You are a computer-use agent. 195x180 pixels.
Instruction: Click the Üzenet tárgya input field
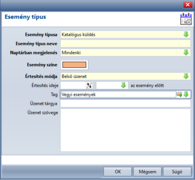[x=126, y=103]
